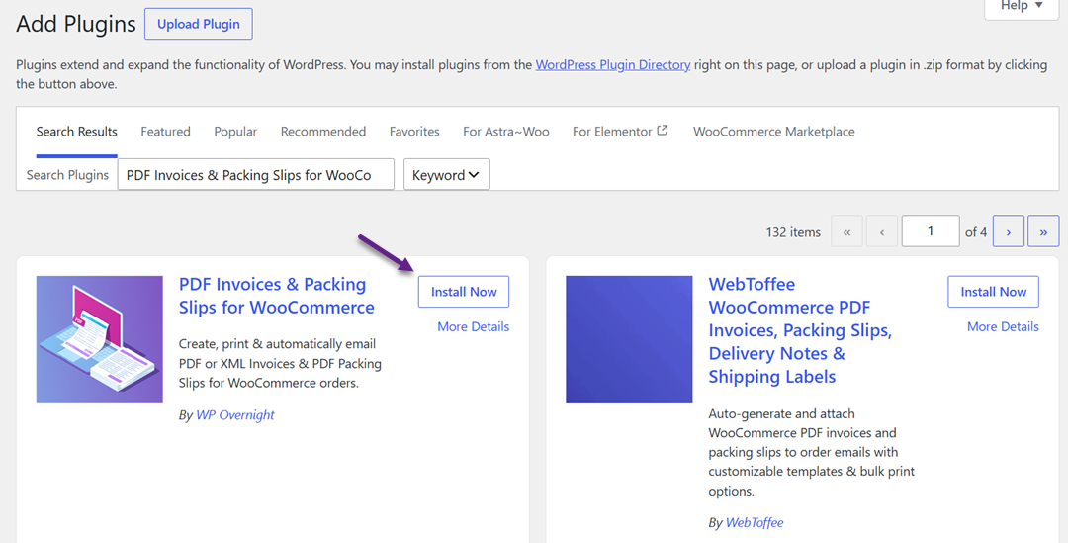Image resolution: width=1068 pixels, height=543 pixels.
Task: Click the Upload Plugin button
Action: coord(198,24)
